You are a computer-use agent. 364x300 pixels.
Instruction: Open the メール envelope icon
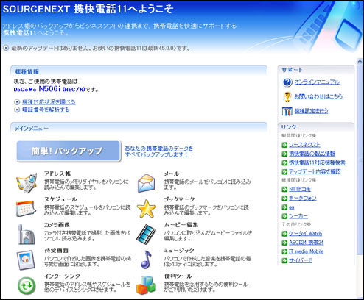(146, 183)
